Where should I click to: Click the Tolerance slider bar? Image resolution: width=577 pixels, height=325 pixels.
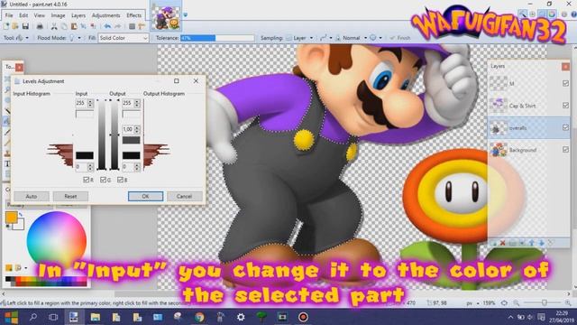point(217,38)
